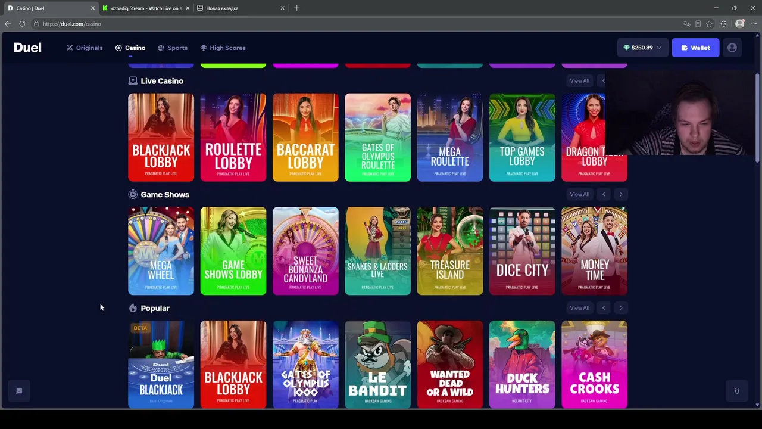
Task: Open Mega Roulette game
Action: click(x=450, y=138)
